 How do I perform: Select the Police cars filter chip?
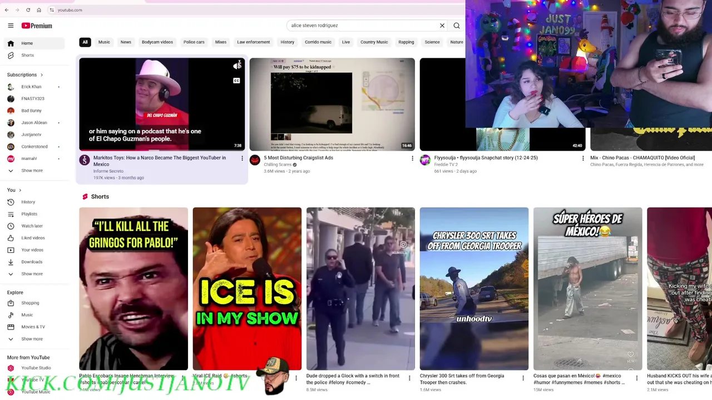pyautogui.click(x=194, y=42)
